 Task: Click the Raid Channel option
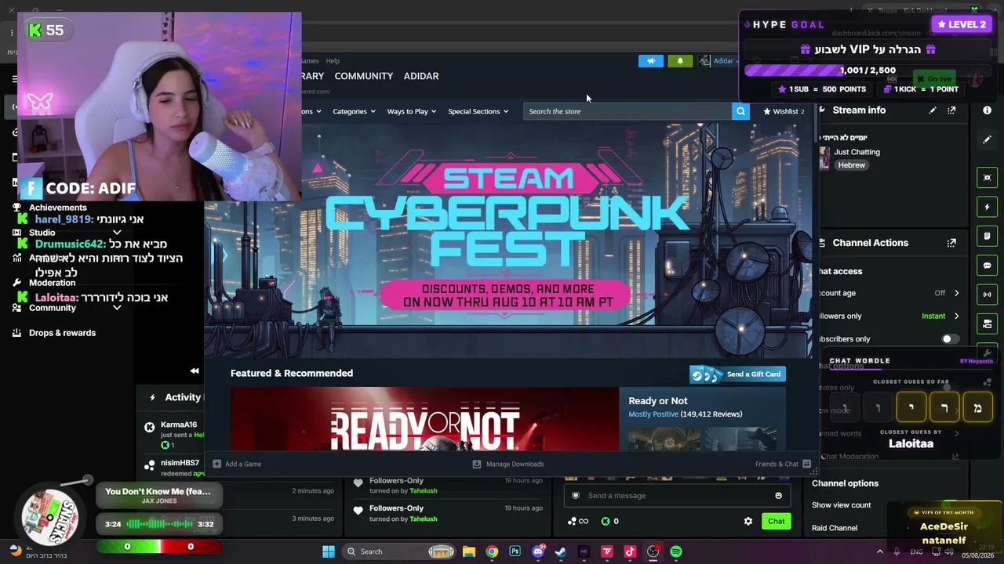point(835,528)
